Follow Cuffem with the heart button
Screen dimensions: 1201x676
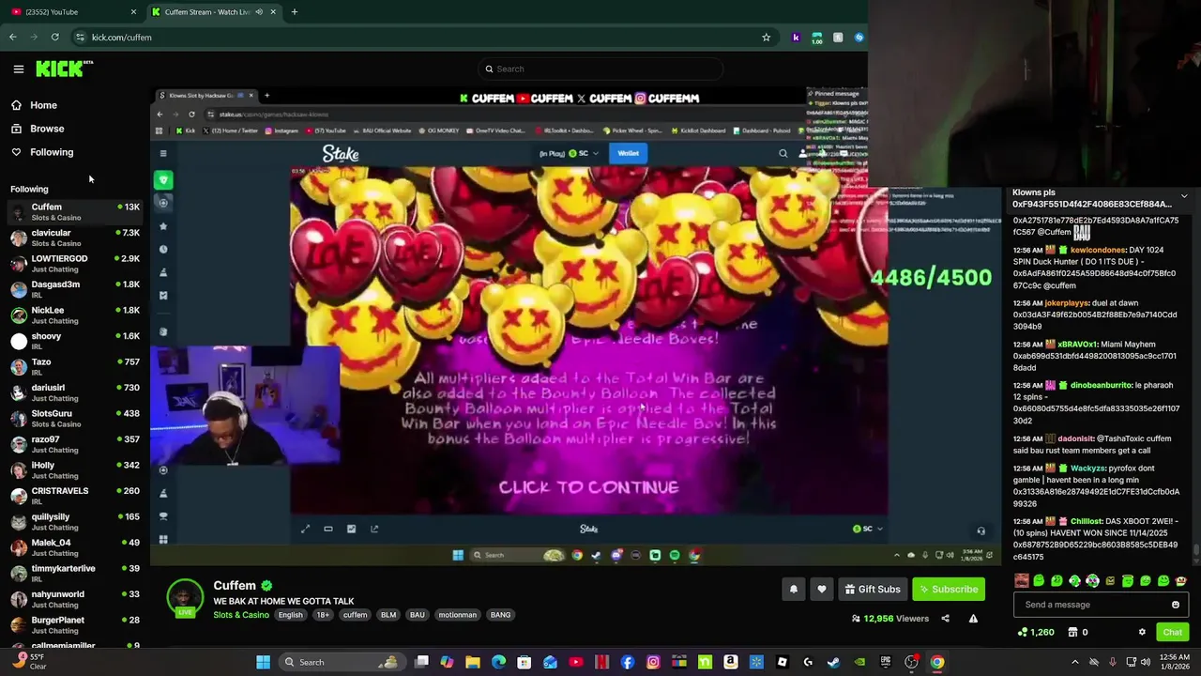822,589
